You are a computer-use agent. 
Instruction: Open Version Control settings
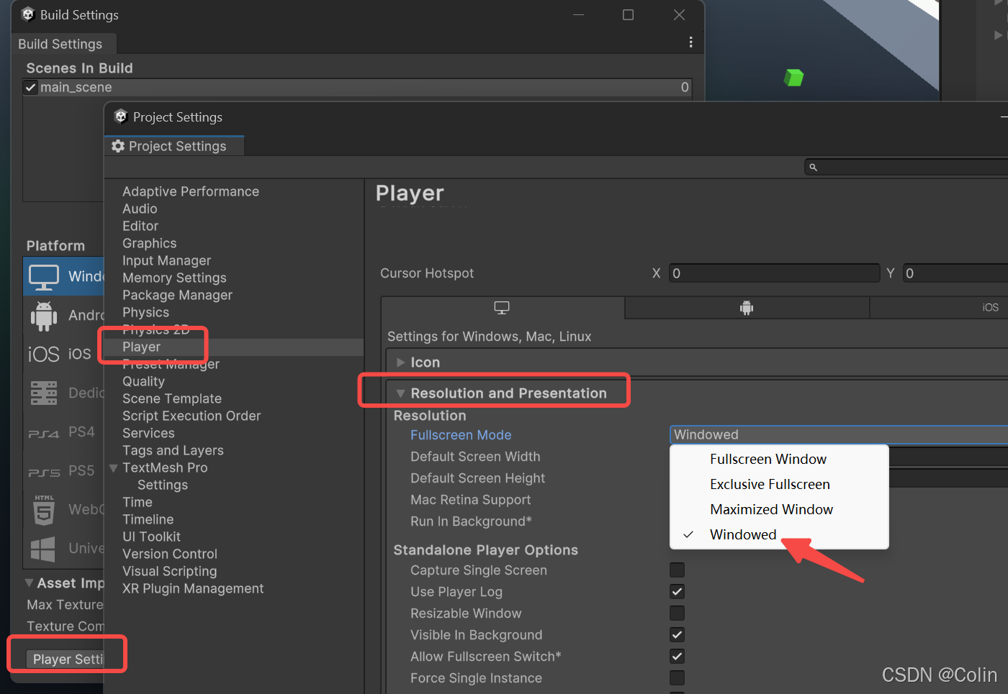coord(170,554)
